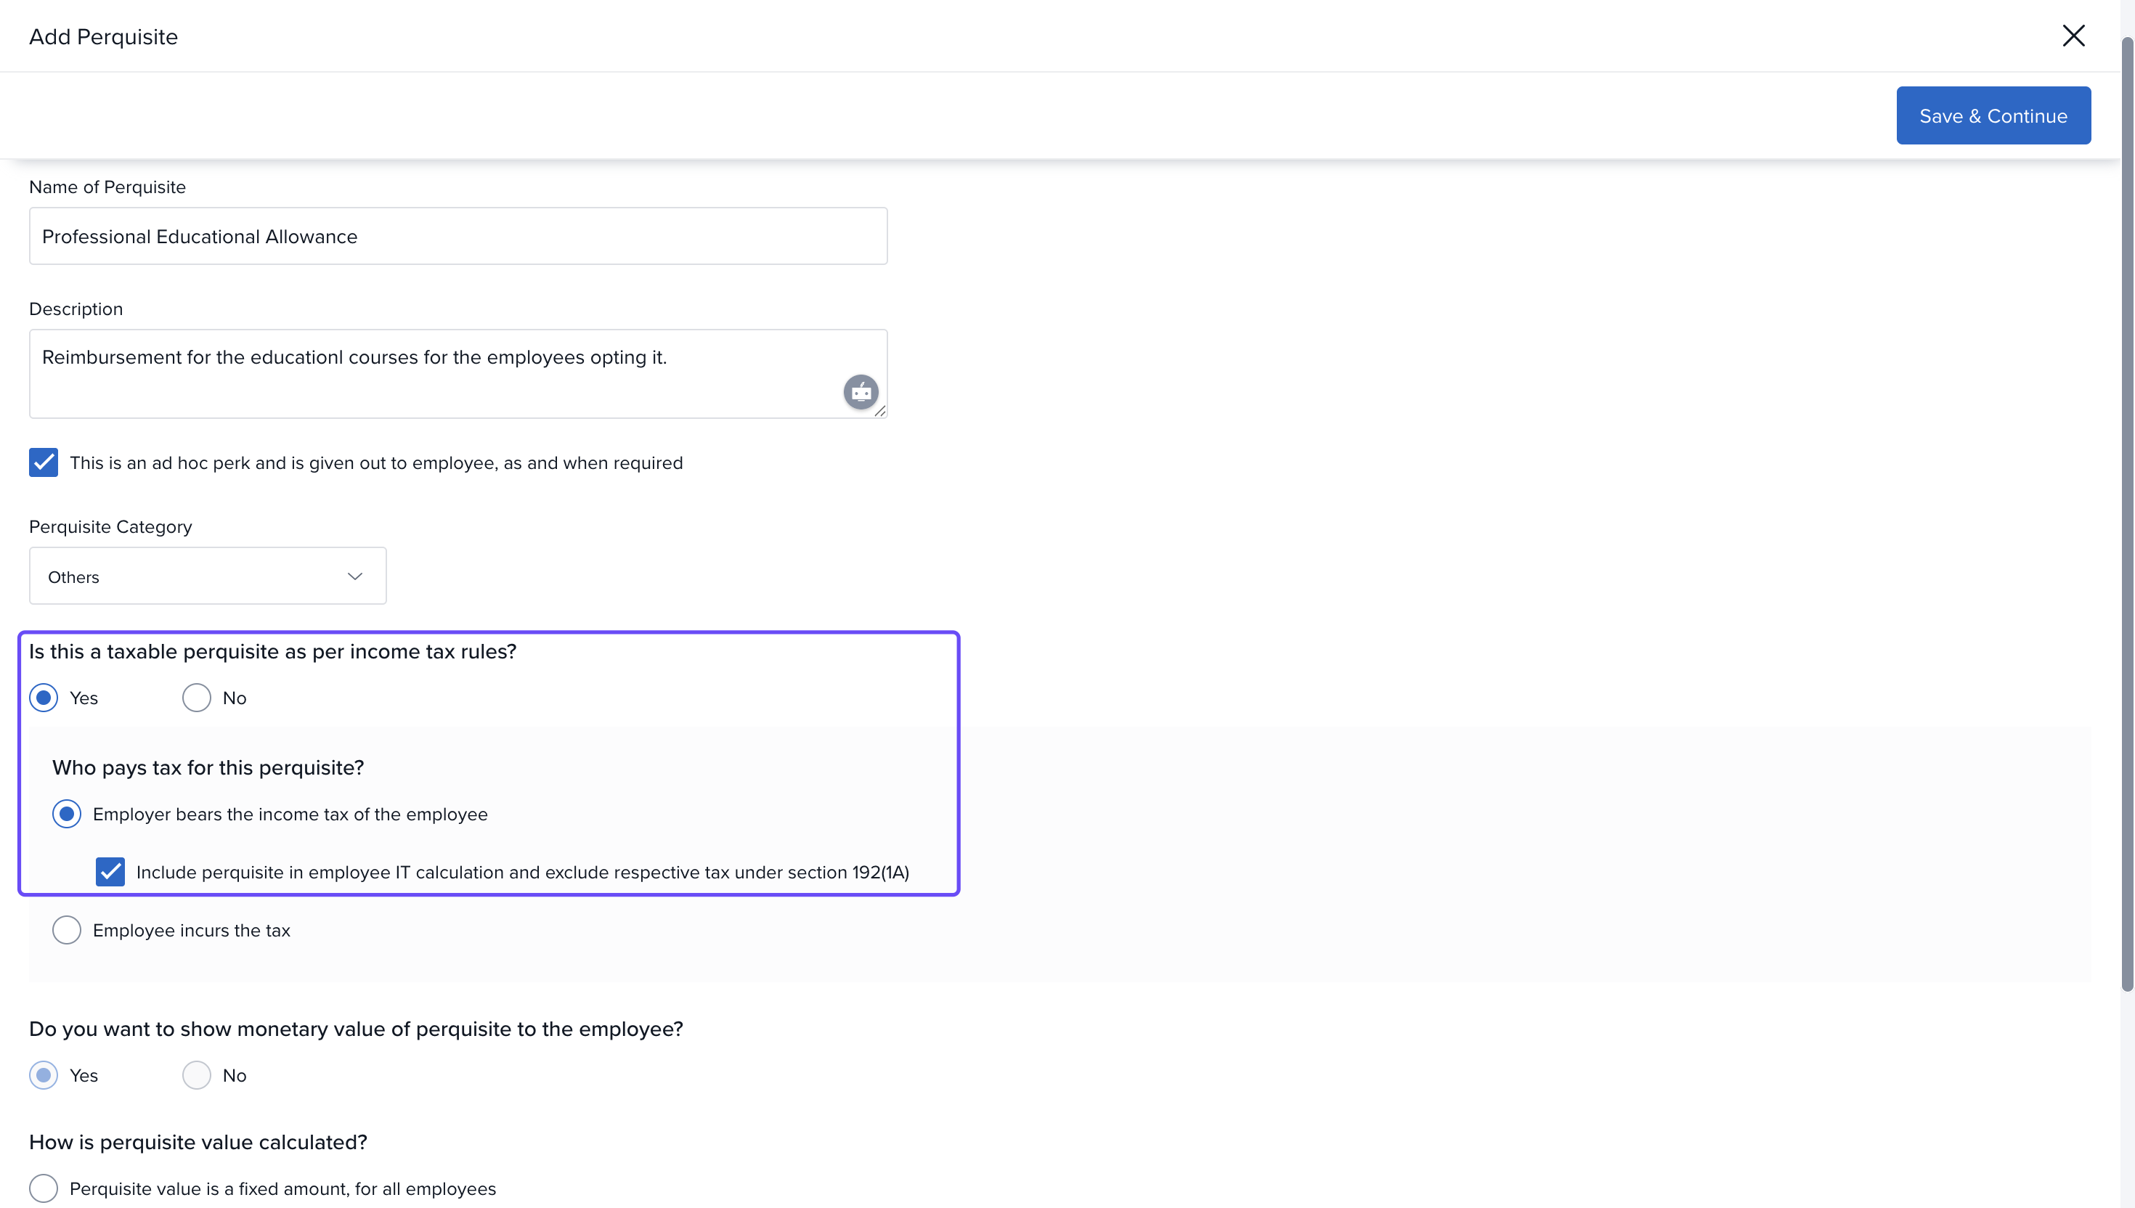Select Yes for taxable perquisite

44,698
